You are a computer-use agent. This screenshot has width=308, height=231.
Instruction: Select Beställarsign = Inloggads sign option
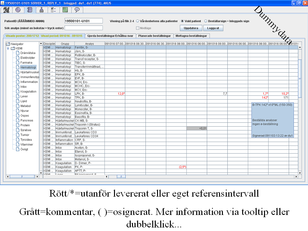point(206,21)
